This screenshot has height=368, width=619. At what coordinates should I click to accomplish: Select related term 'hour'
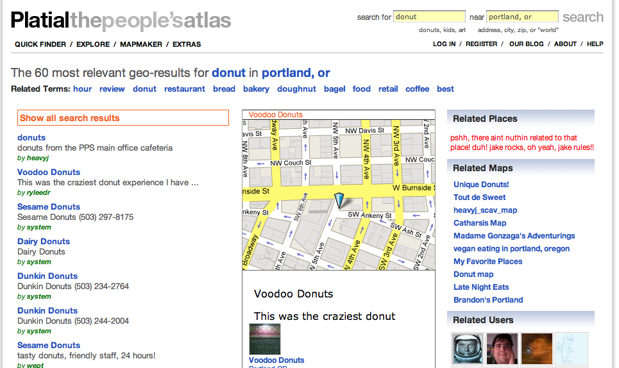click(83, 89)
